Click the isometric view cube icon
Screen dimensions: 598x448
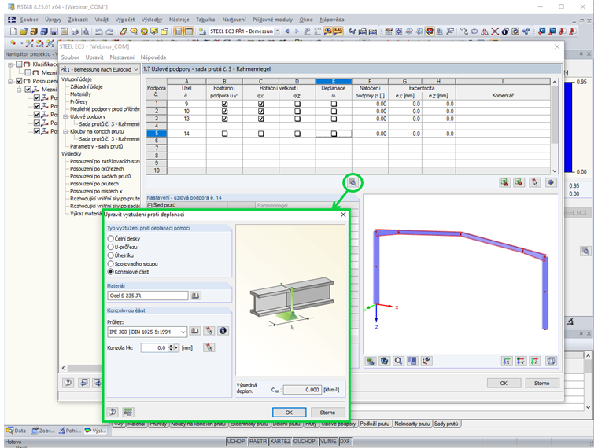551,361
